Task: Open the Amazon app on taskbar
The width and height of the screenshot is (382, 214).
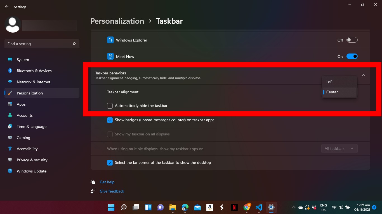Action: pyautogui.click(x=210, y=207)
